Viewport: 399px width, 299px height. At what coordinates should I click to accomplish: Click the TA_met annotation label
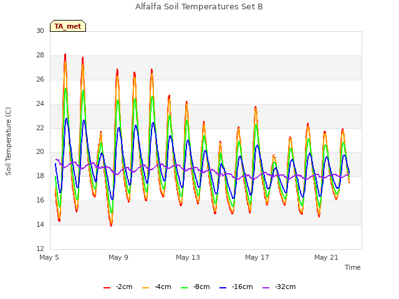click(68, 26)
